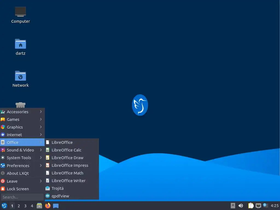Screen dimensions: 280x210
Task: Launch LibreOffice Impress from Office submenu
Action: pyautogui.click(x=72, y=165)
